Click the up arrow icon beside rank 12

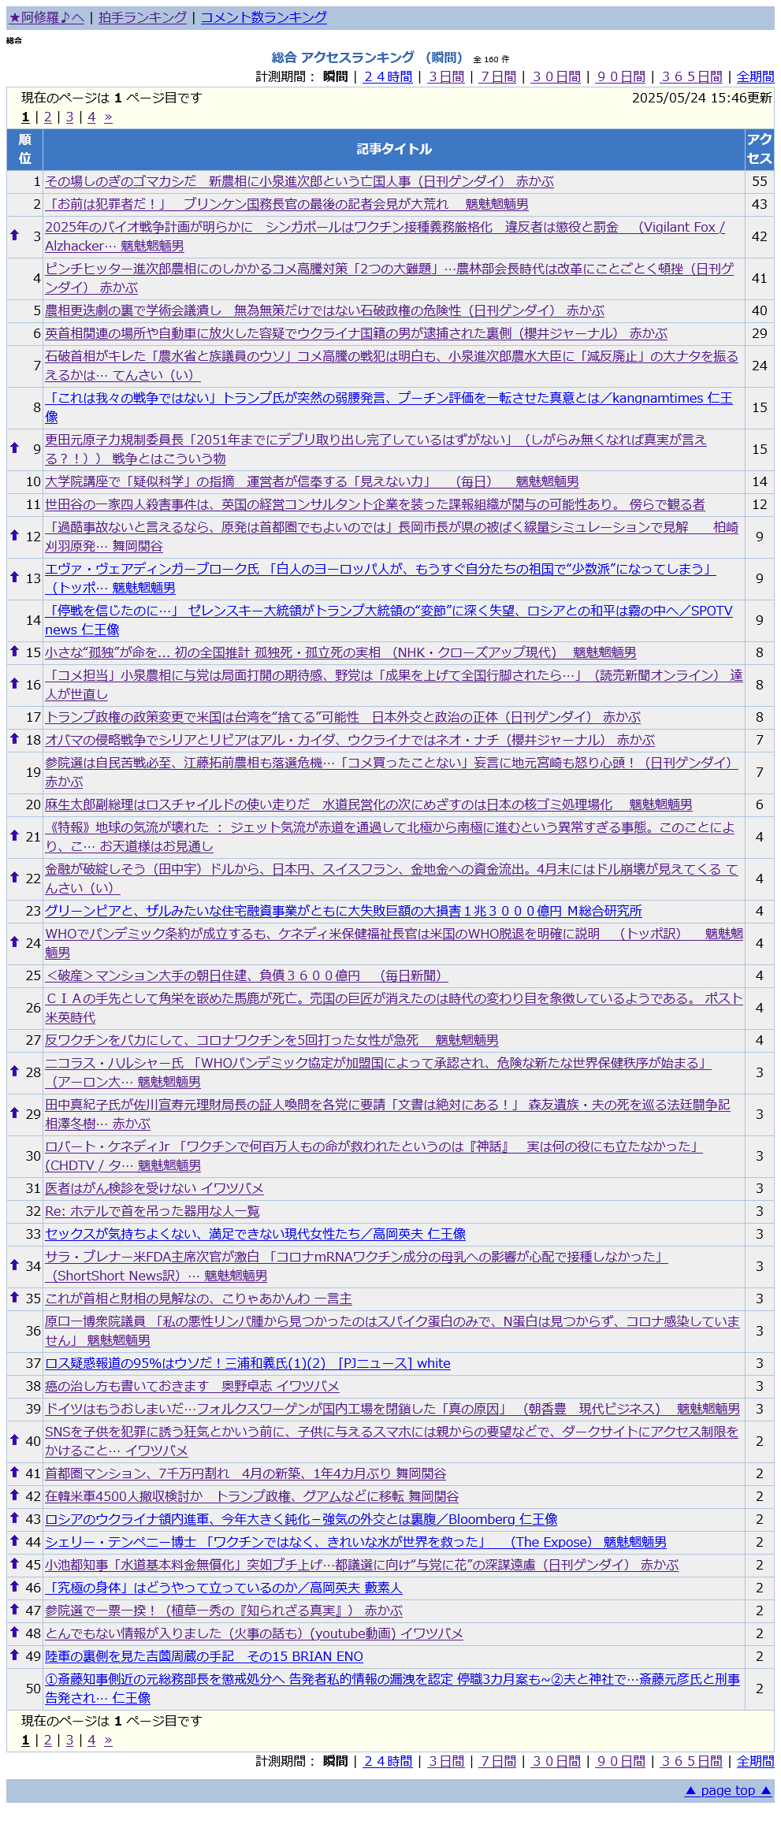(14, 535)
